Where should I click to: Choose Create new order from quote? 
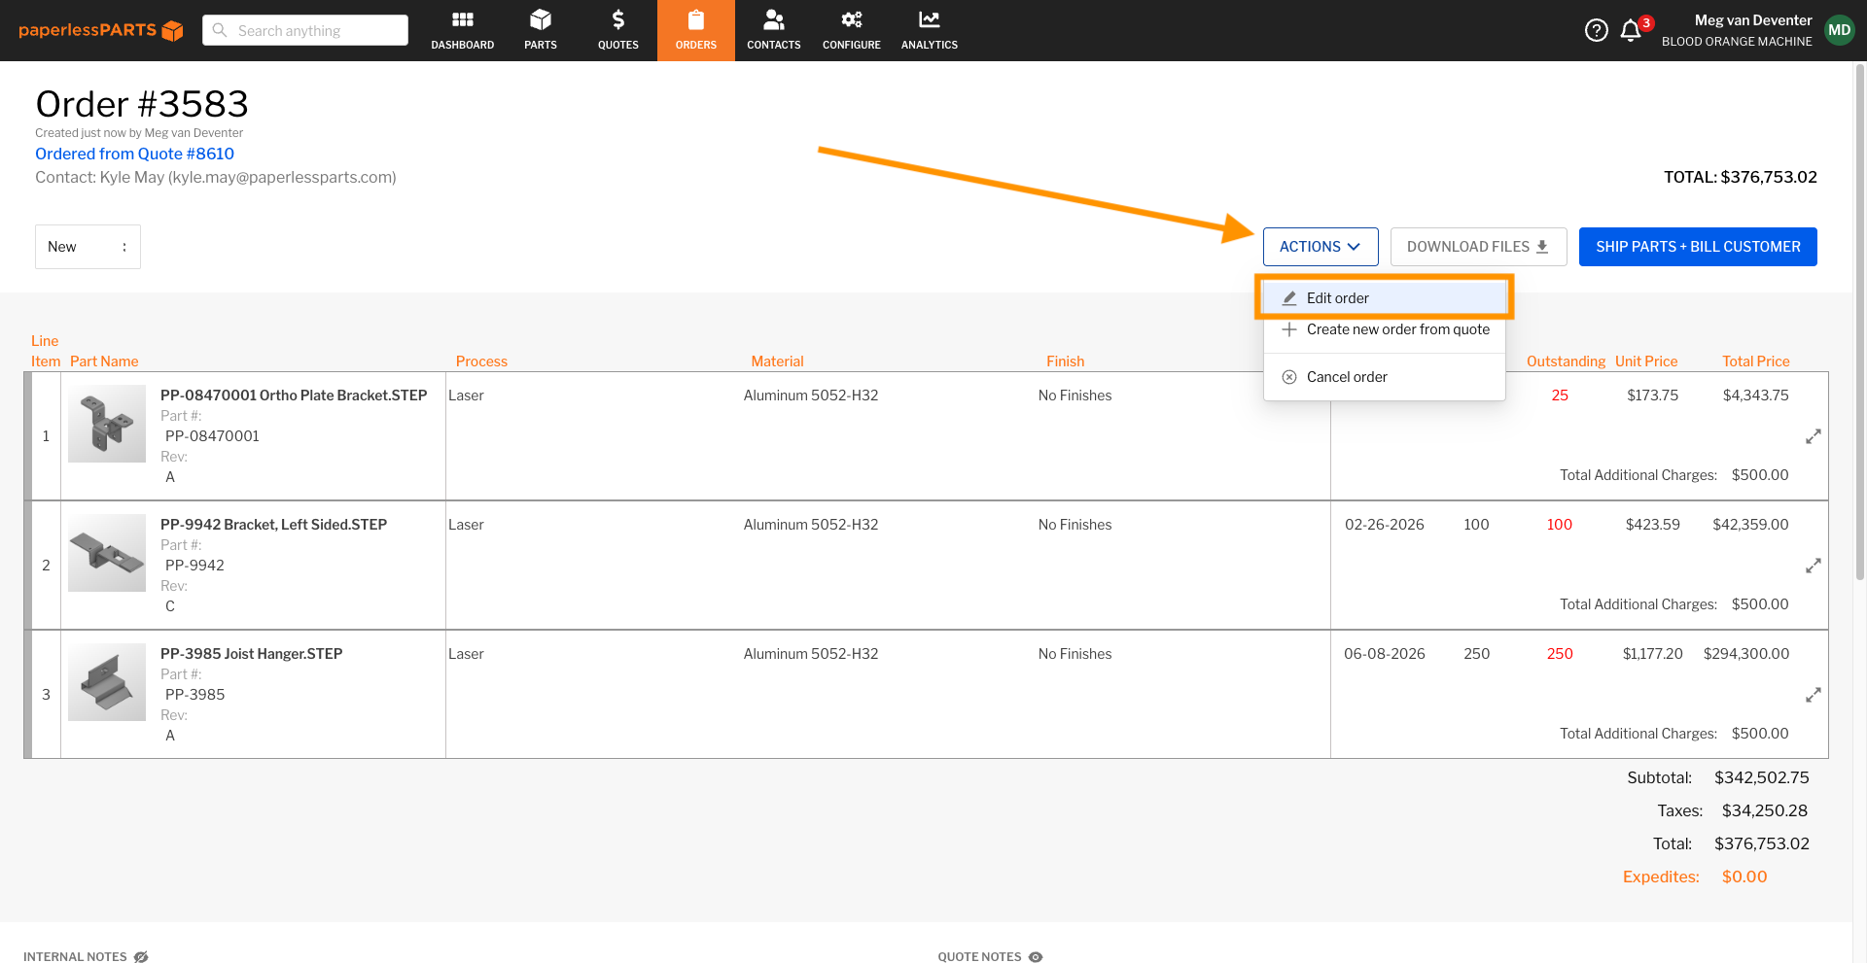click(1385, 329)
